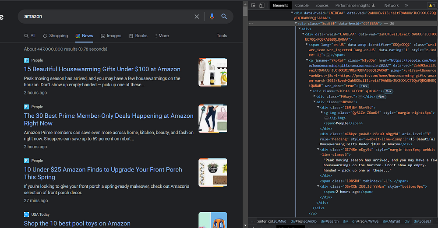Open Shop the 10 best pool toys article

click(77, 224)
